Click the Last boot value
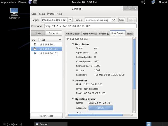 [x=109, y=75]
